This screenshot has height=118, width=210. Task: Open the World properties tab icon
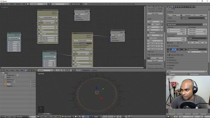pyautogui.click(x=179, y=7)
